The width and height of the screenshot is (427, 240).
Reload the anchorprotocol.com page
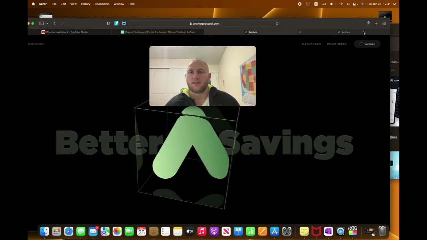click(277, 24)
